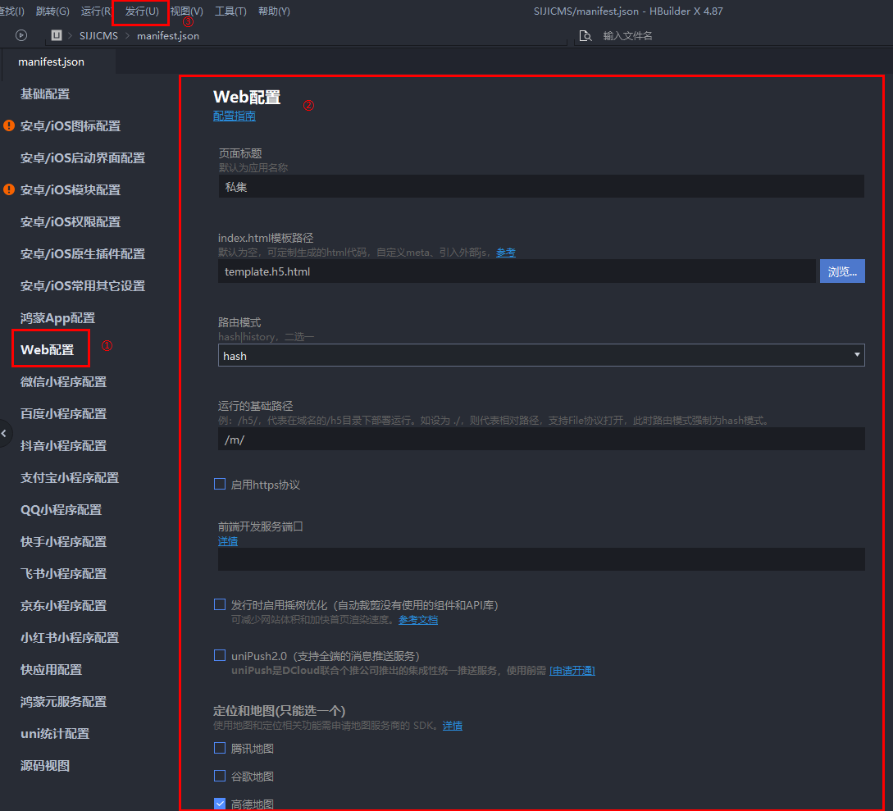Click the 前端开发服务端口 input field
893x811 pixels.
click(x=541, y=559)
